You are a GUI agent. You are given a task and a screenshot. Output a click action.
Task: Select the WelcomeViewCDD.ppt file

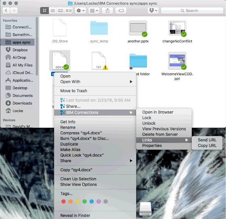[177, 61]
